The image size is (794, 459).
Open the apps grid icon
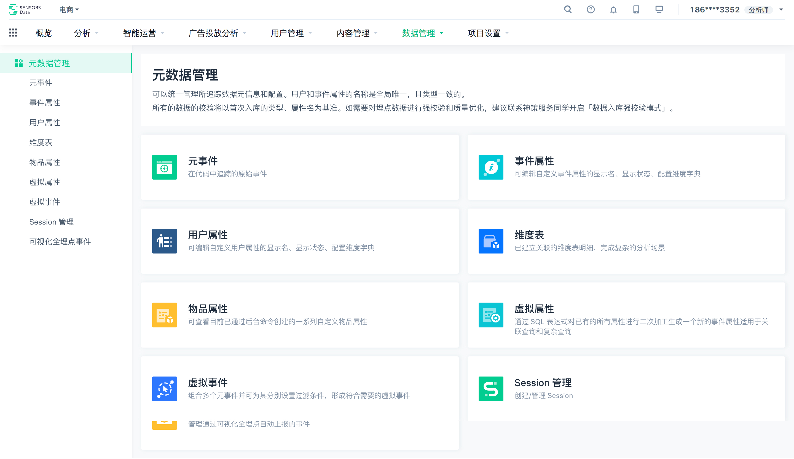point(13,33)
